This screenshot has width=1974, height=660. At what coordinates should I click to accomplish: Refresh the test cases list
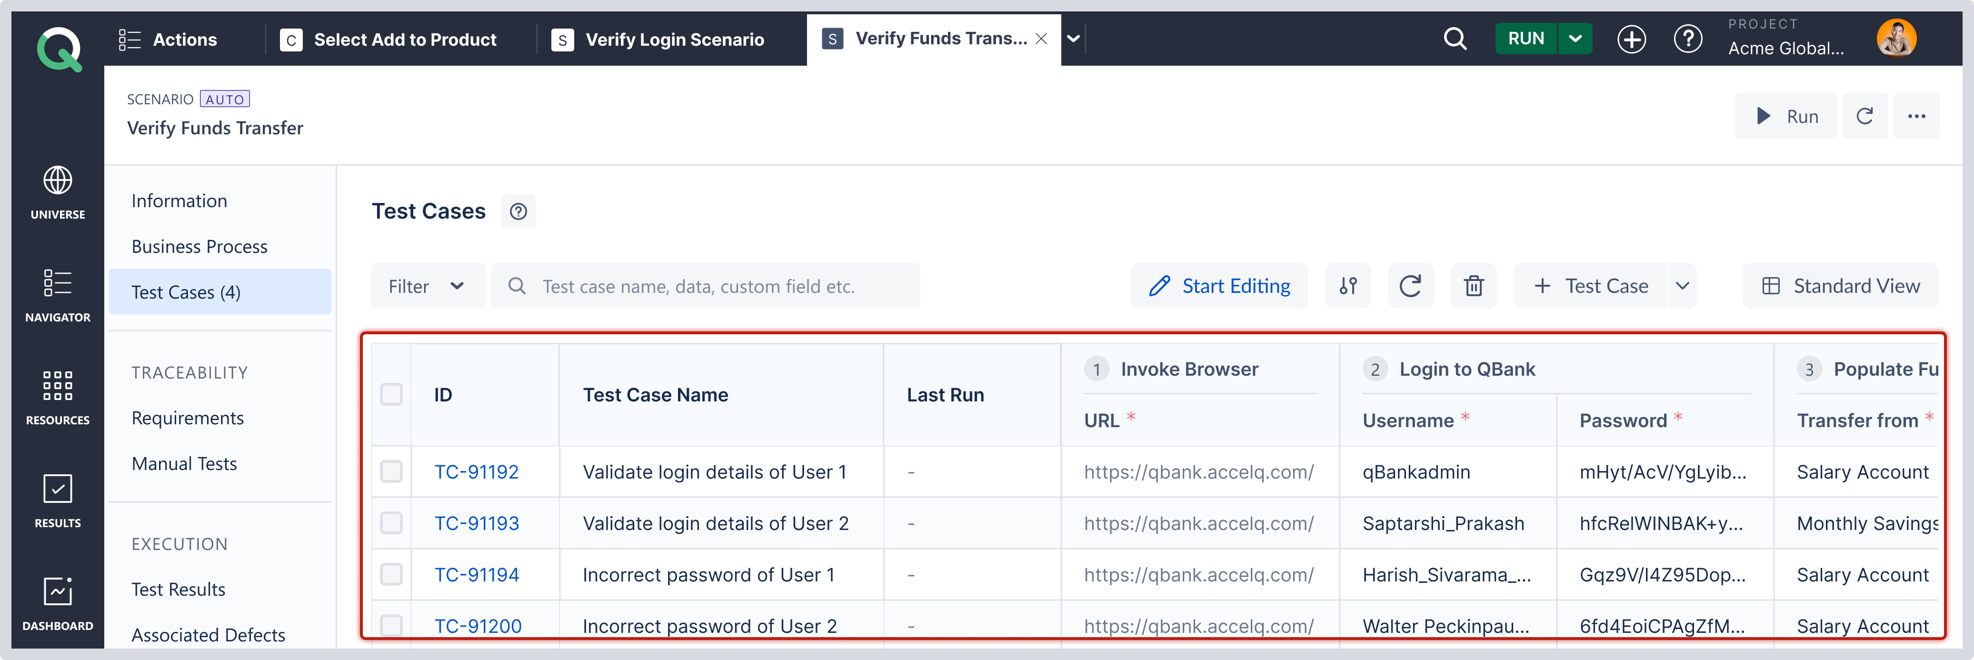pyautogui.click(x=1410, y=286)
